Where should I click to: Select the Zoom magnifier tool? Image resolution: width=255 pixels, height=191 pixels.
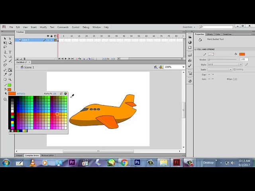tap(10, 79)
